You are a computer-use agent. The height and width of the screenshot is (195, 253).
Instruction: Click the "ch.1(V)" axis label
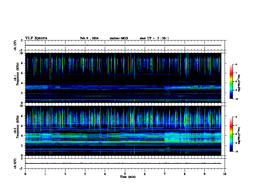tap(15, 45)
